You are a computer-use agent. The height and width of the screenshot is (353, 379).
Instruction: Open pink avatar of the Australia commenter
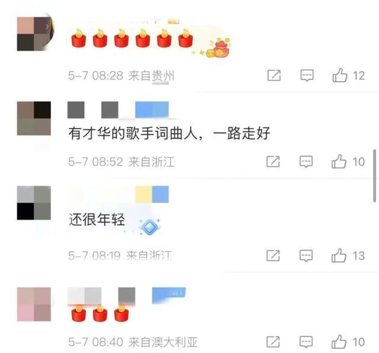tap(34, 304)
